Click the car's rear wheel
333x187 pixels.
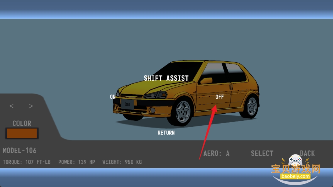point(251,105)
